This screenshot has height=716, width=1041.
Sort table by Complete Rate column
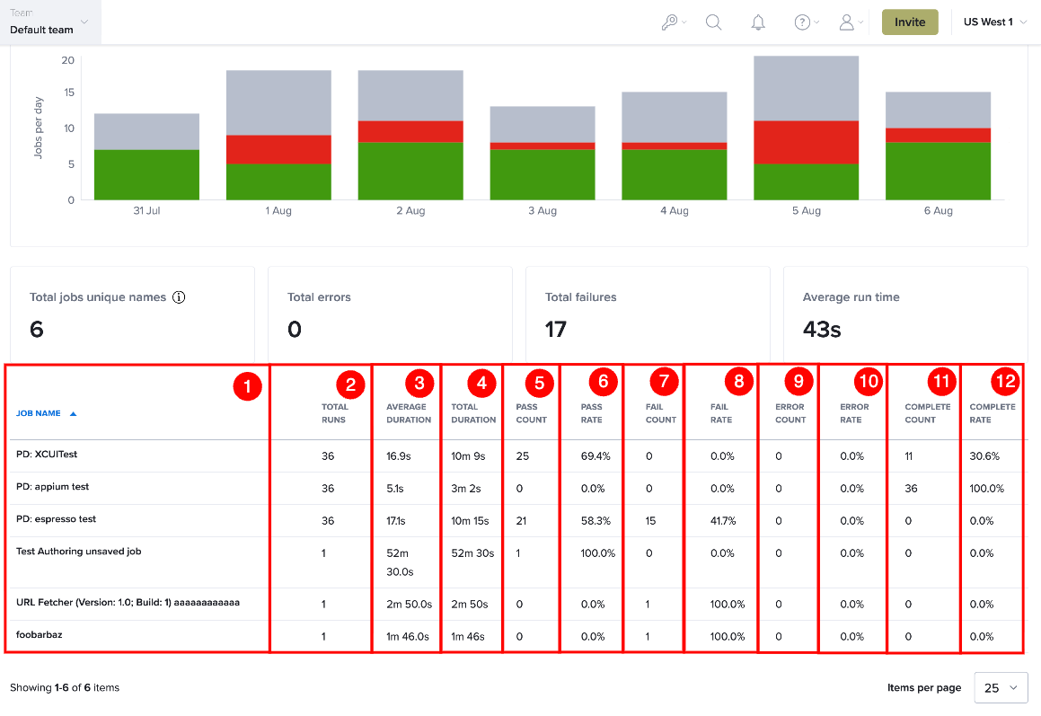[992, 413]
